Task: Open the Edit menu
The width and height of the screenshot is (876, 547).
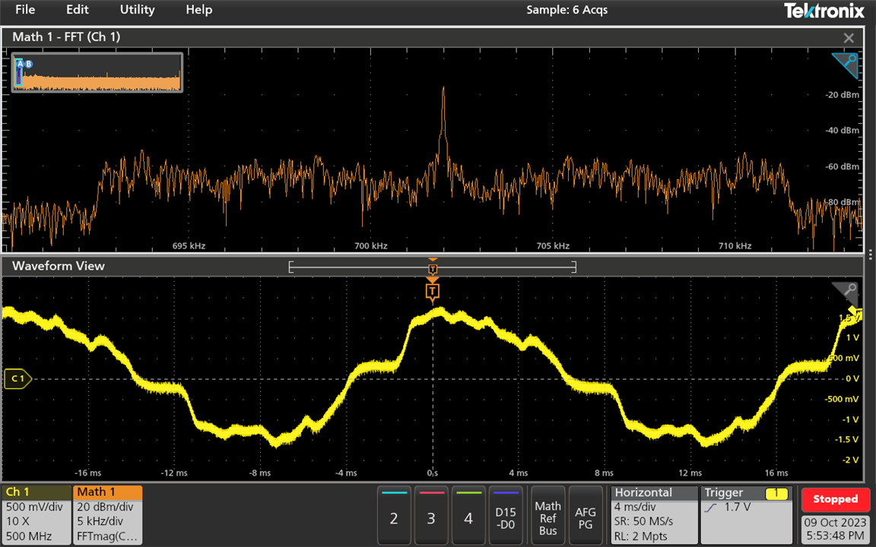Action: (x=77, y=9)
